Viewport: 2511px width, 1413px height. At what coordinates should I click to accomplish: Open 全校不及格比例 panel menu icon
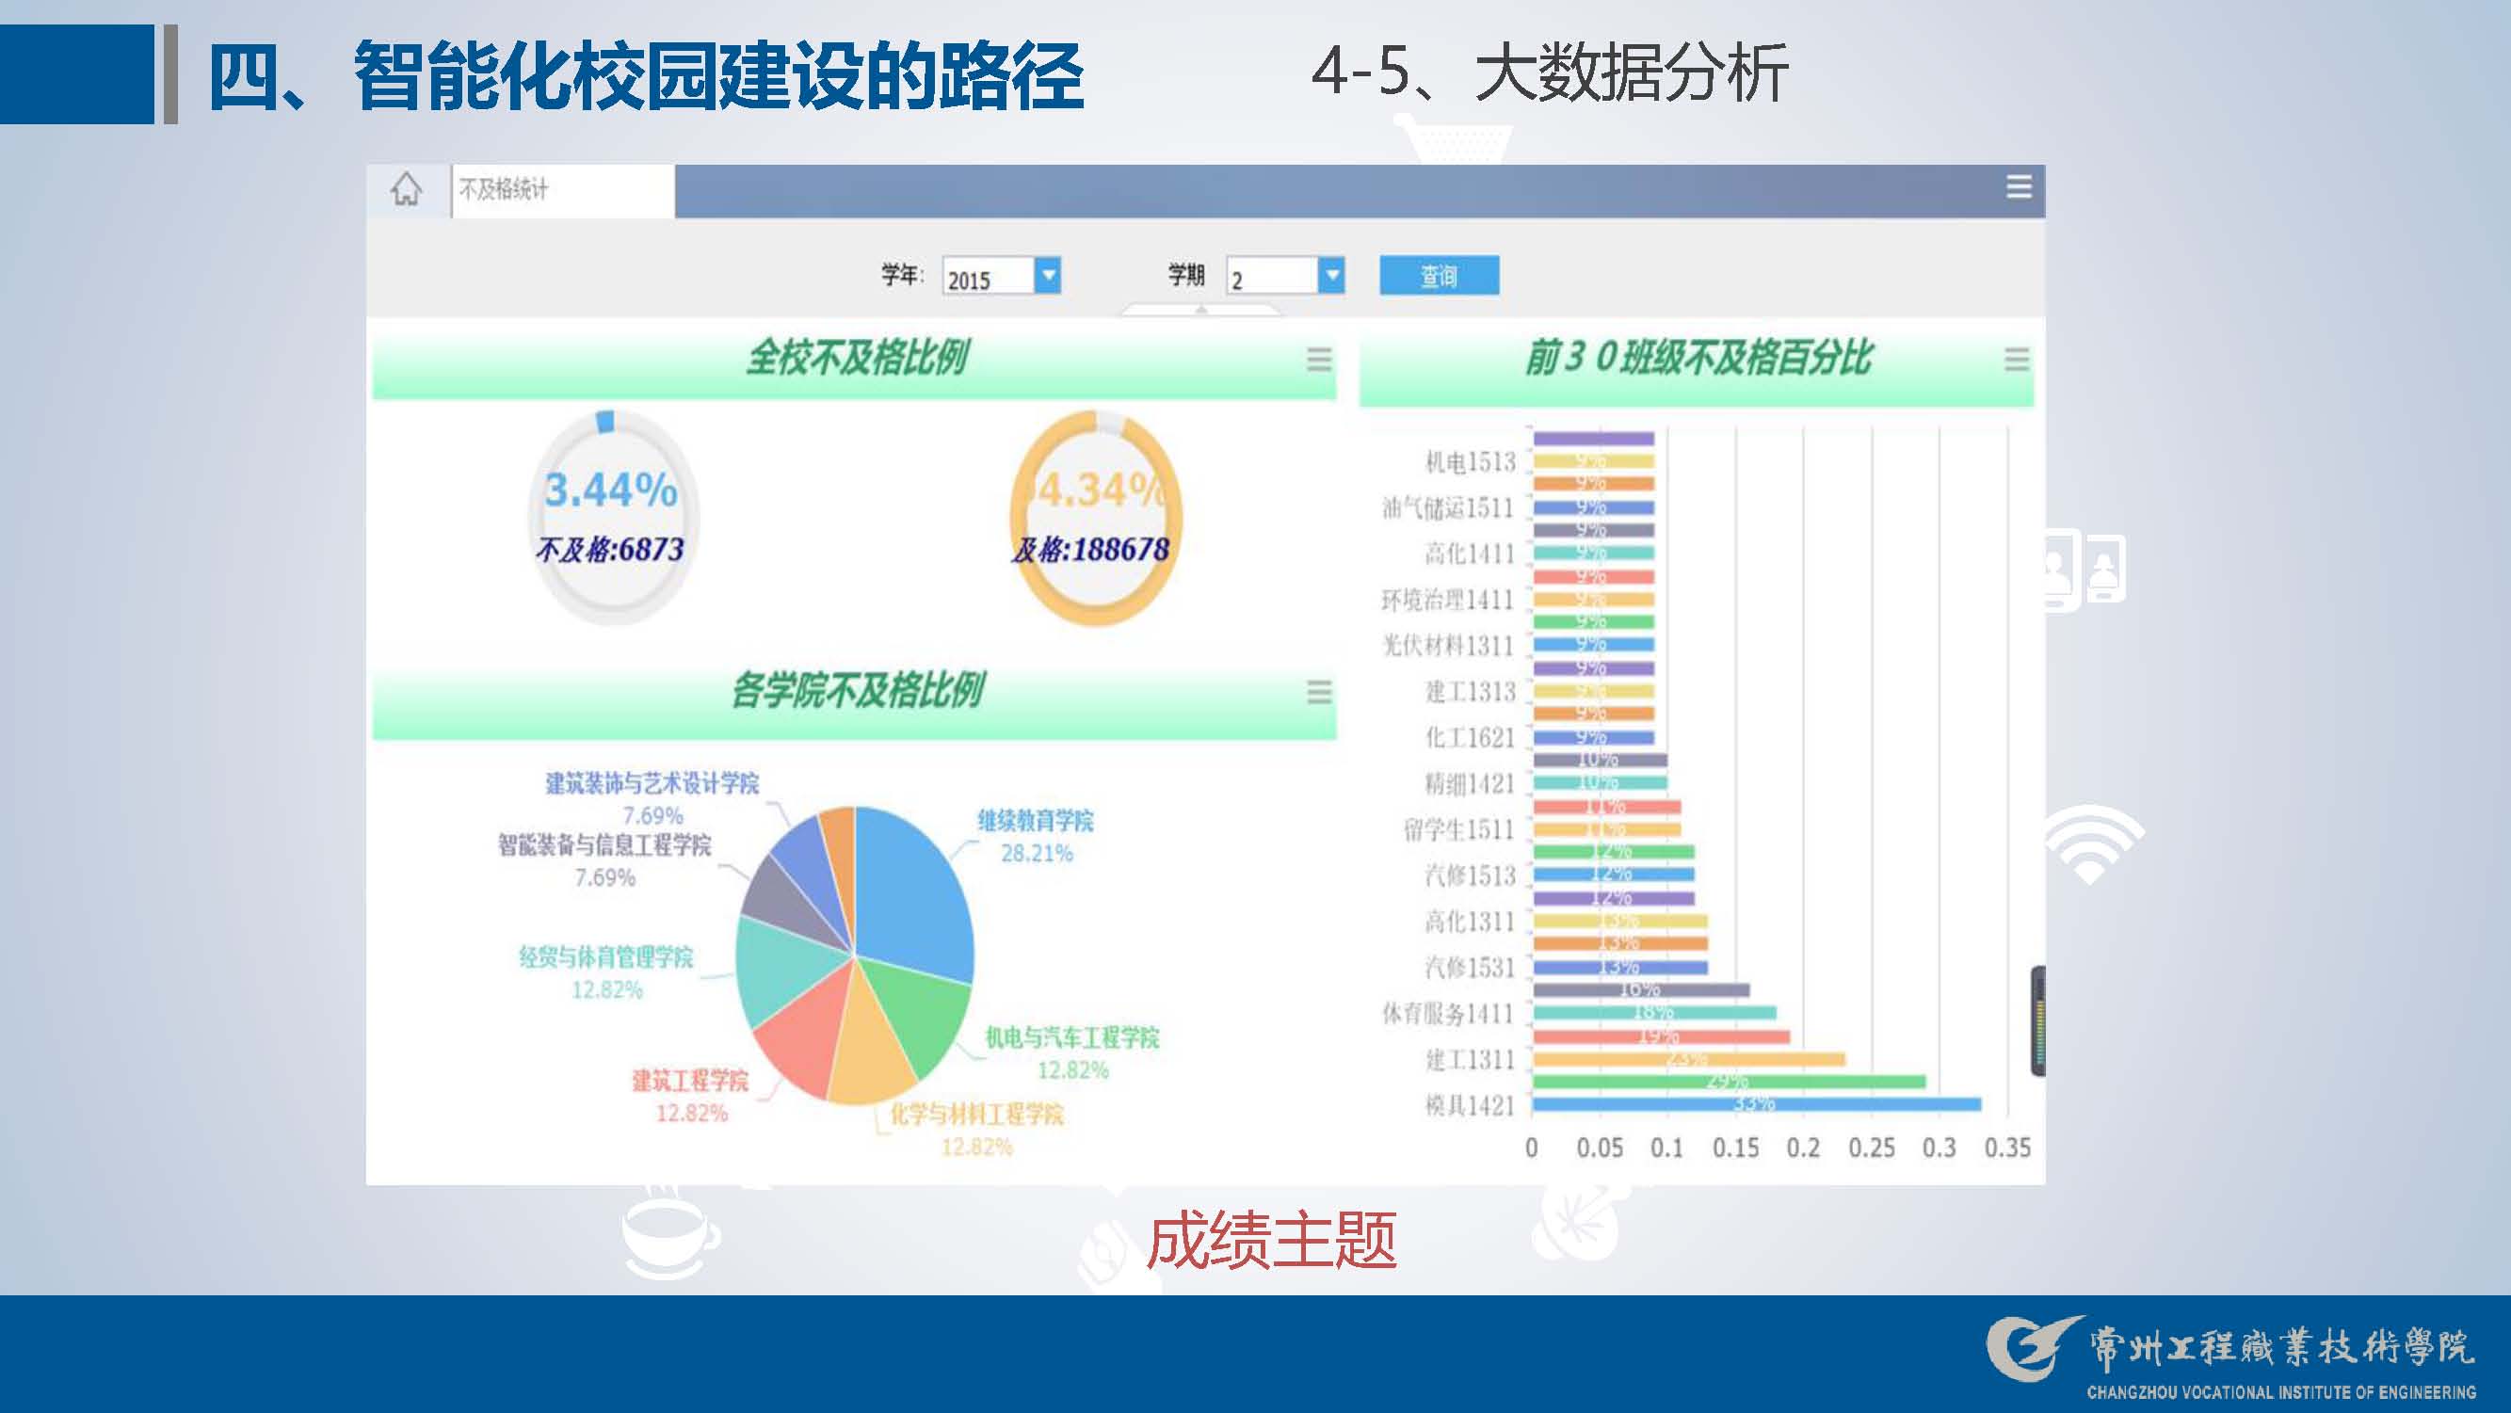(x=1319, y=360)
